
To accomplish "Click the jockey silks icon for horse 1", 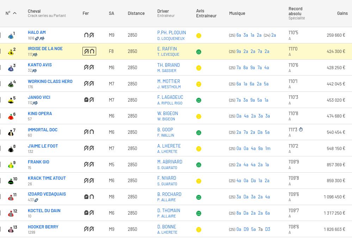I will click(x=11, y=36).
